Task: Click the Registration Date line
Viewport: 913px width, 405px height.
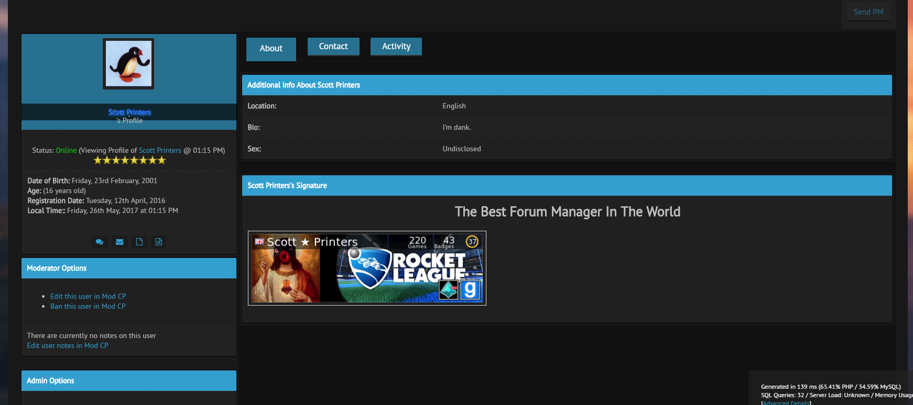Action: click(96, 200)
